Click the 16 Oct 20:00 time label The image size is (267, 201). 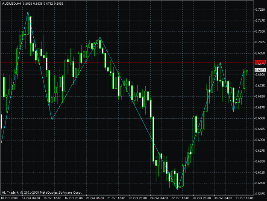(x=73, y=198)
